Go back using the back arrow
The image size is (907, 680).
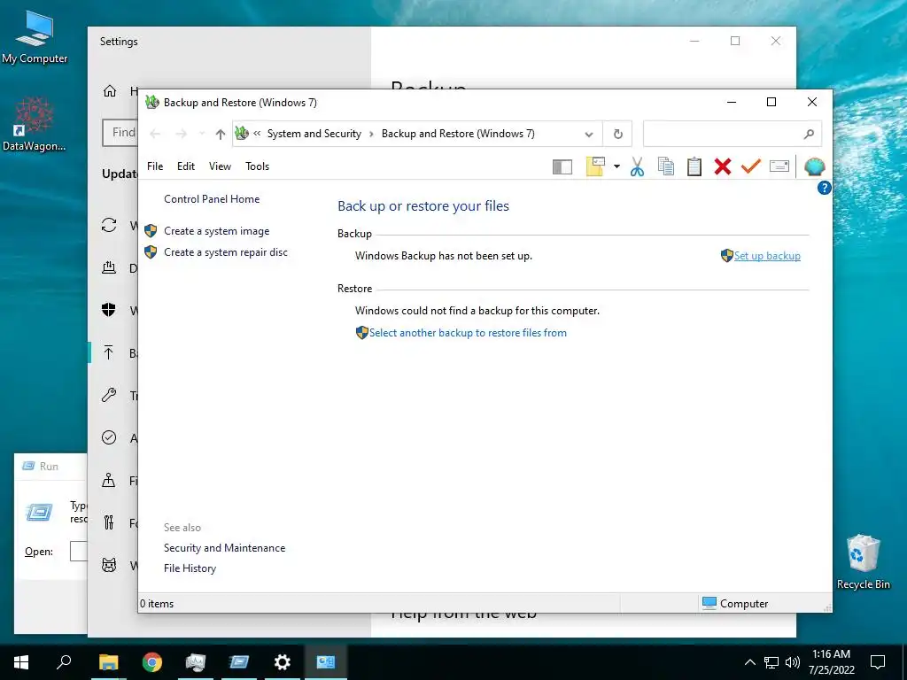click(155, 135)
